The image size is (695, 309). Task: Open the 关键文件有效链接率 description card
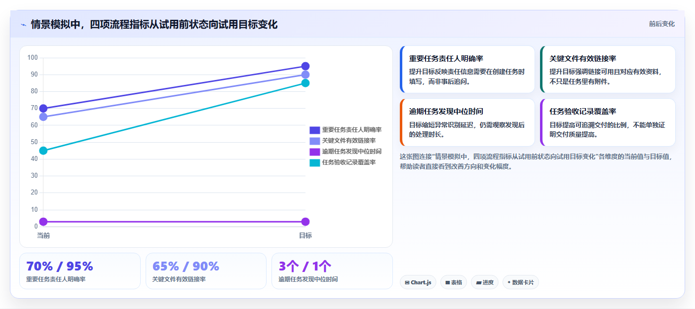pos(608,70)
